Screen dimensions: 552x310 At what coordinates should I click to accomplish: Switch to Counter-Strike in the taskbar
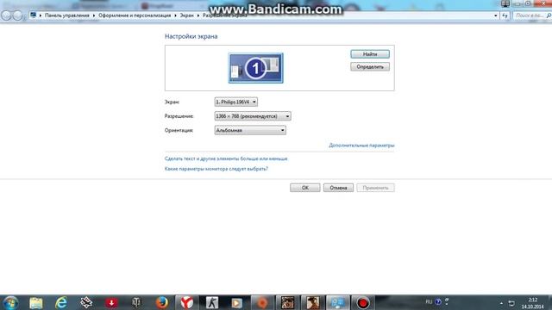(x=212, y=302)
